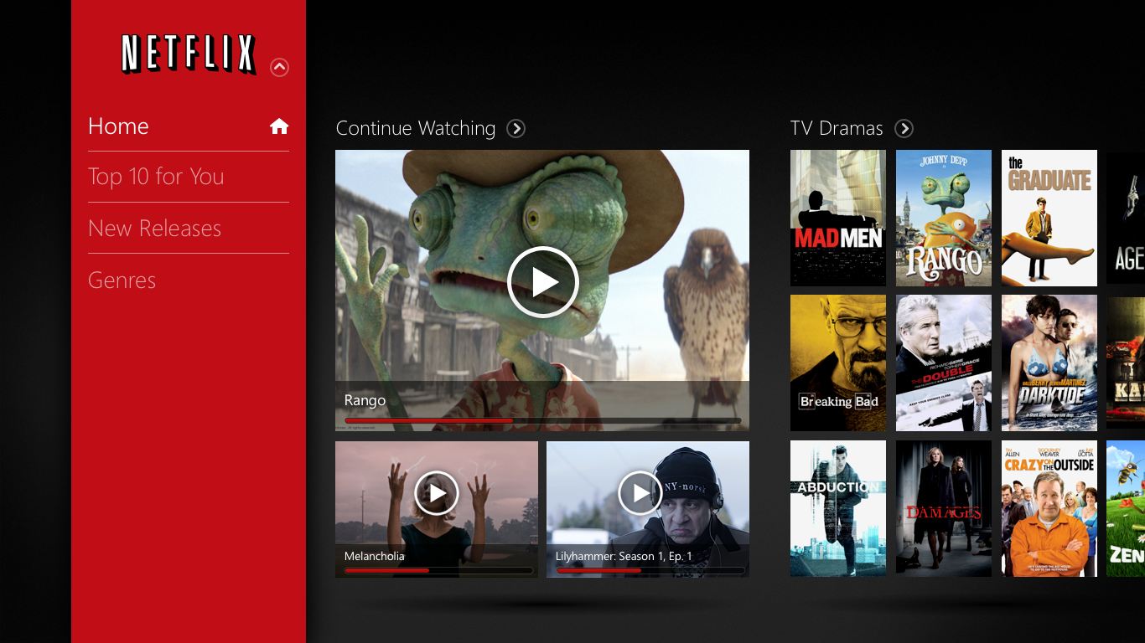Collapse the sidebar using the up chevron
The width and height of the screenshot is (1145, 643).
point(280,68)
